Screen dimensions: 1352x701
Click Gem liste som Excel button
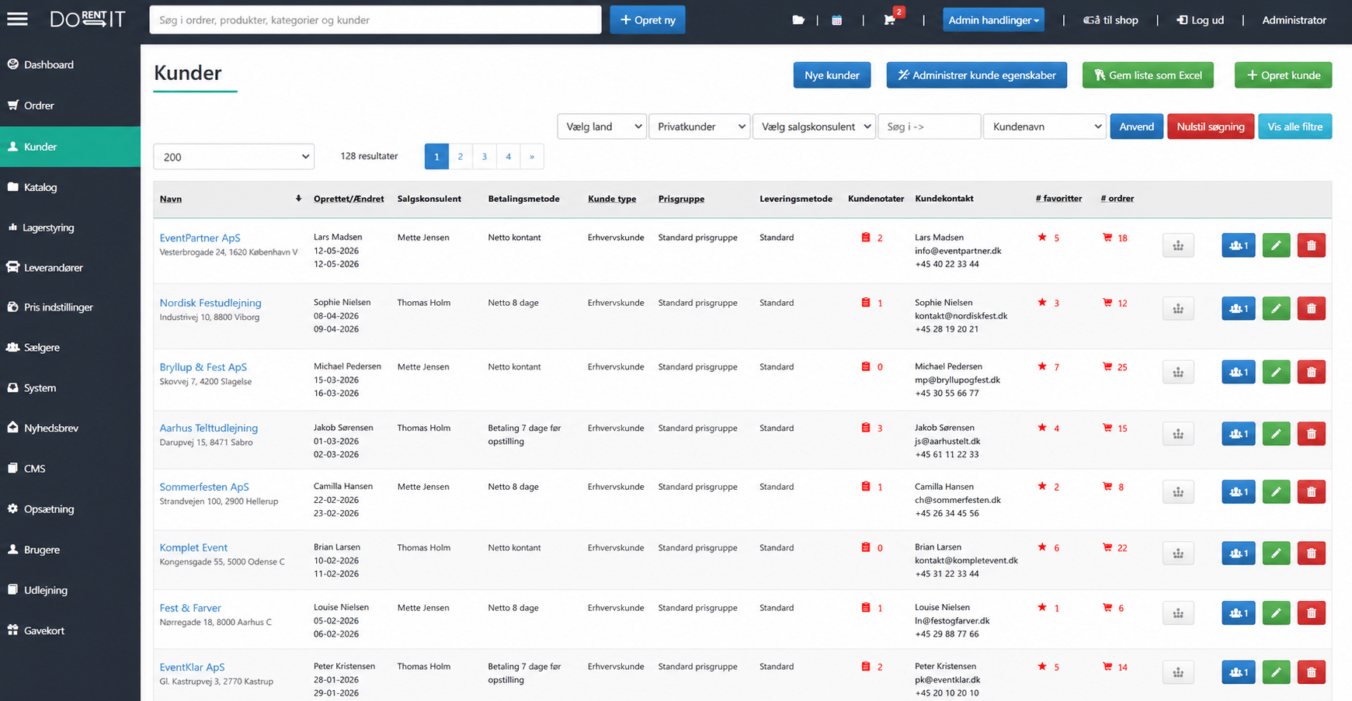(1148, 75)
